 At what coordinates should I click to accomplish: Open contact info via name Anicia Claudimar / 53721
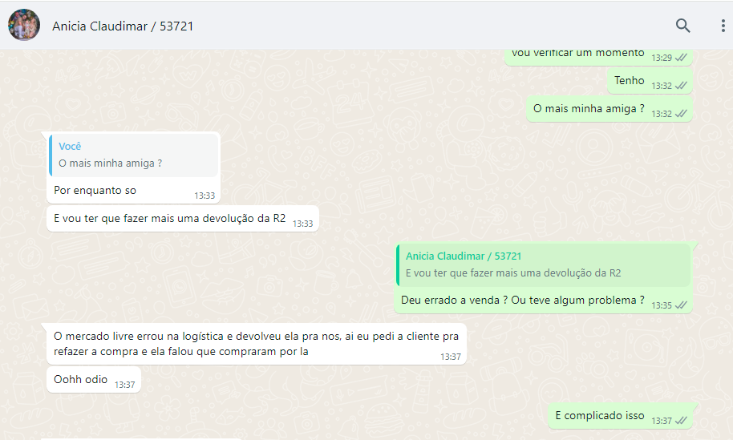(123, 26)
